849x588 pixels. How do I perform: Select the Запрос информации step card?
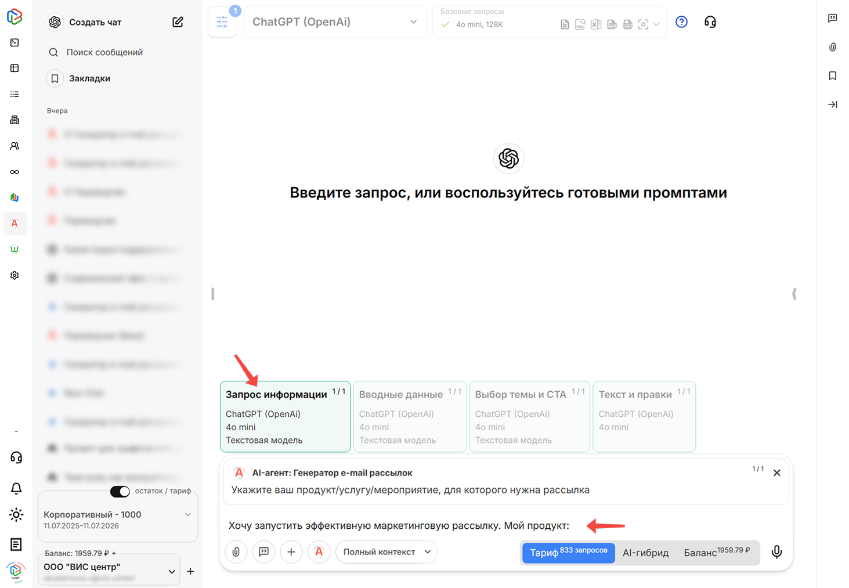(285, 416)
